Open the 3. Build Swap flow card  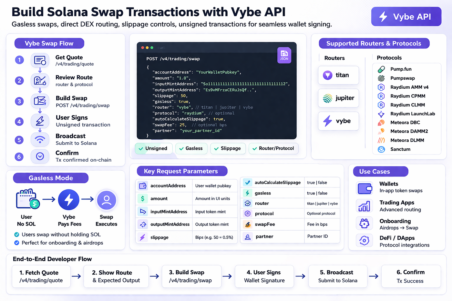pyautogui.click(x=191, y=276)
